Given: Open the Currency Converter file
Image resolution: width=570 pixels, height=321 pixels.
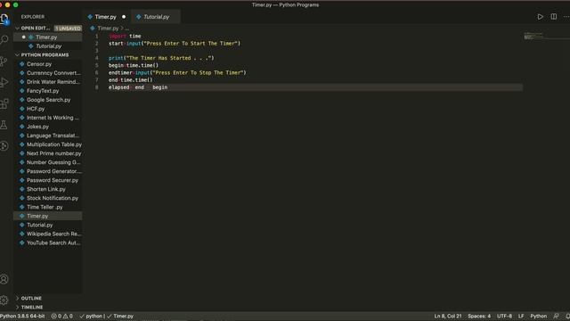Looking at the screenshot, I should 47,73.
